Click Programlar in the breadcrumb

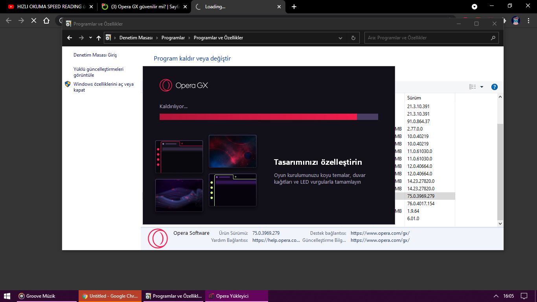(173, 38)
